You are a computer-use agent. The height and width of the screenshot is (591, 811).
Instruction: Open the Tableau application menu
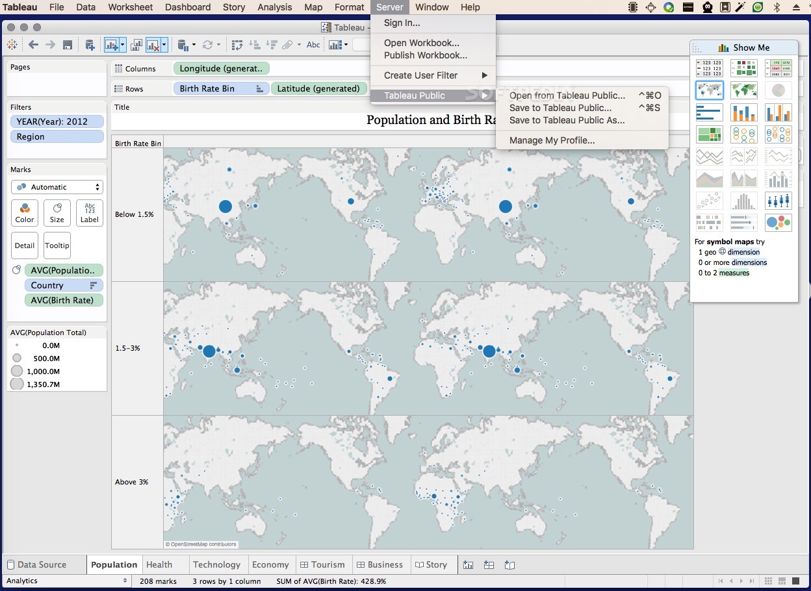coord(20,7)
